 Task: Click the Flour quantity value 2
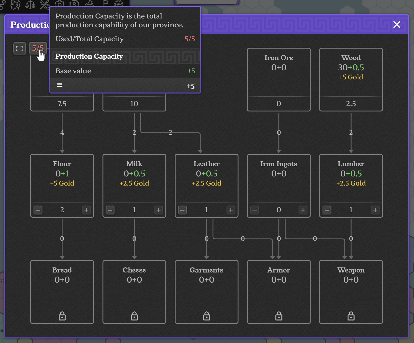62,210
